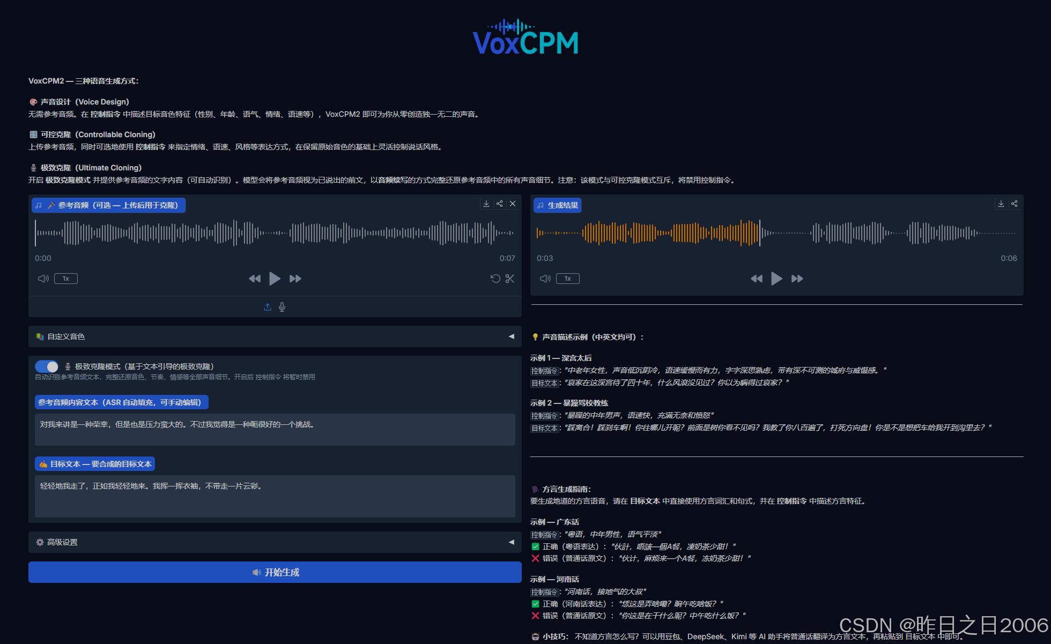Clear the reference audio with X icon

[x=513, y=204]
